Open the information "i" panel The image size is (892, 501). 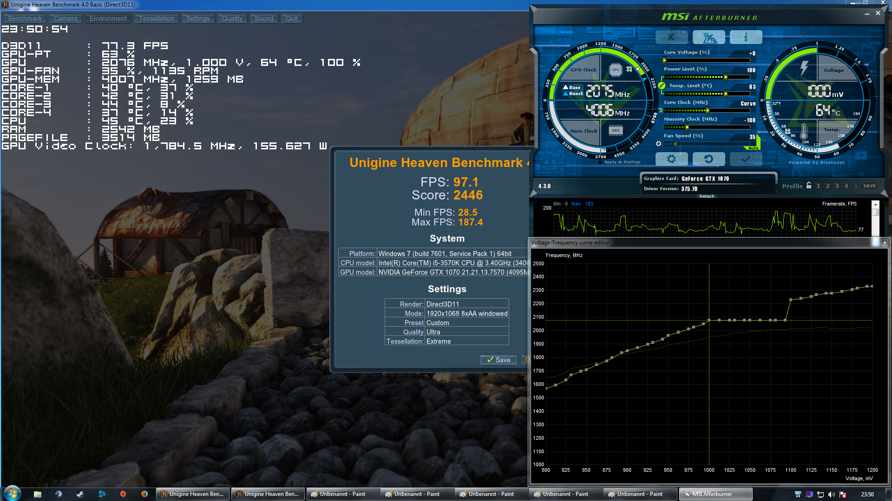coord(746,37)
